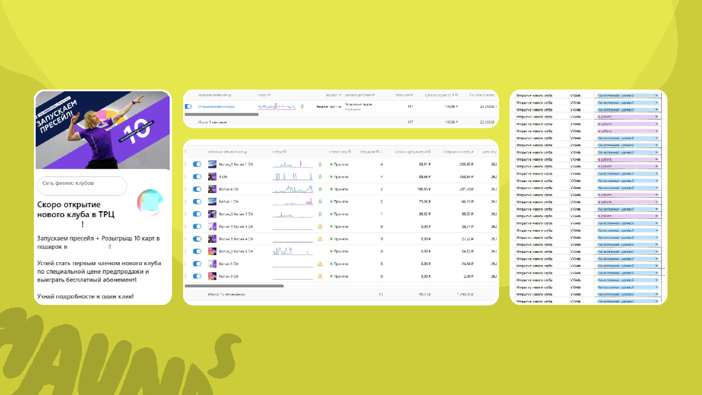Expand the last status dropdown in the spreadsheet
702x395 pixels.
click(x=656, y=301)
